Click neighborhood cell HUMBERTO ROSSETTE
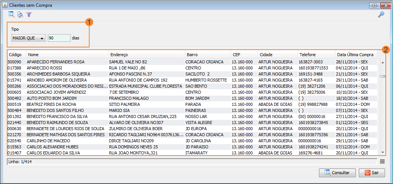 coord(206,80)
